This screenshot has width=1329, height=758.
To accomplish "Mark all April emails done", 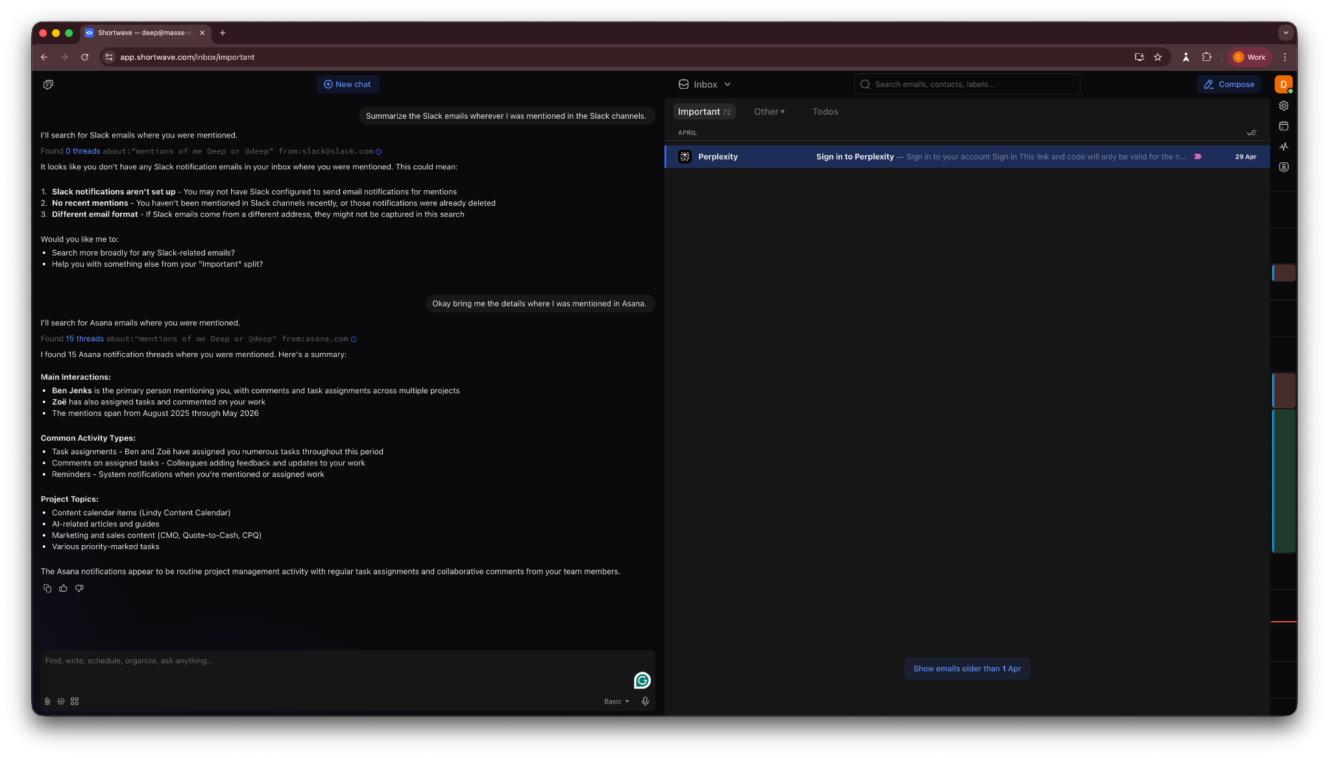I will pos(1251,132).
